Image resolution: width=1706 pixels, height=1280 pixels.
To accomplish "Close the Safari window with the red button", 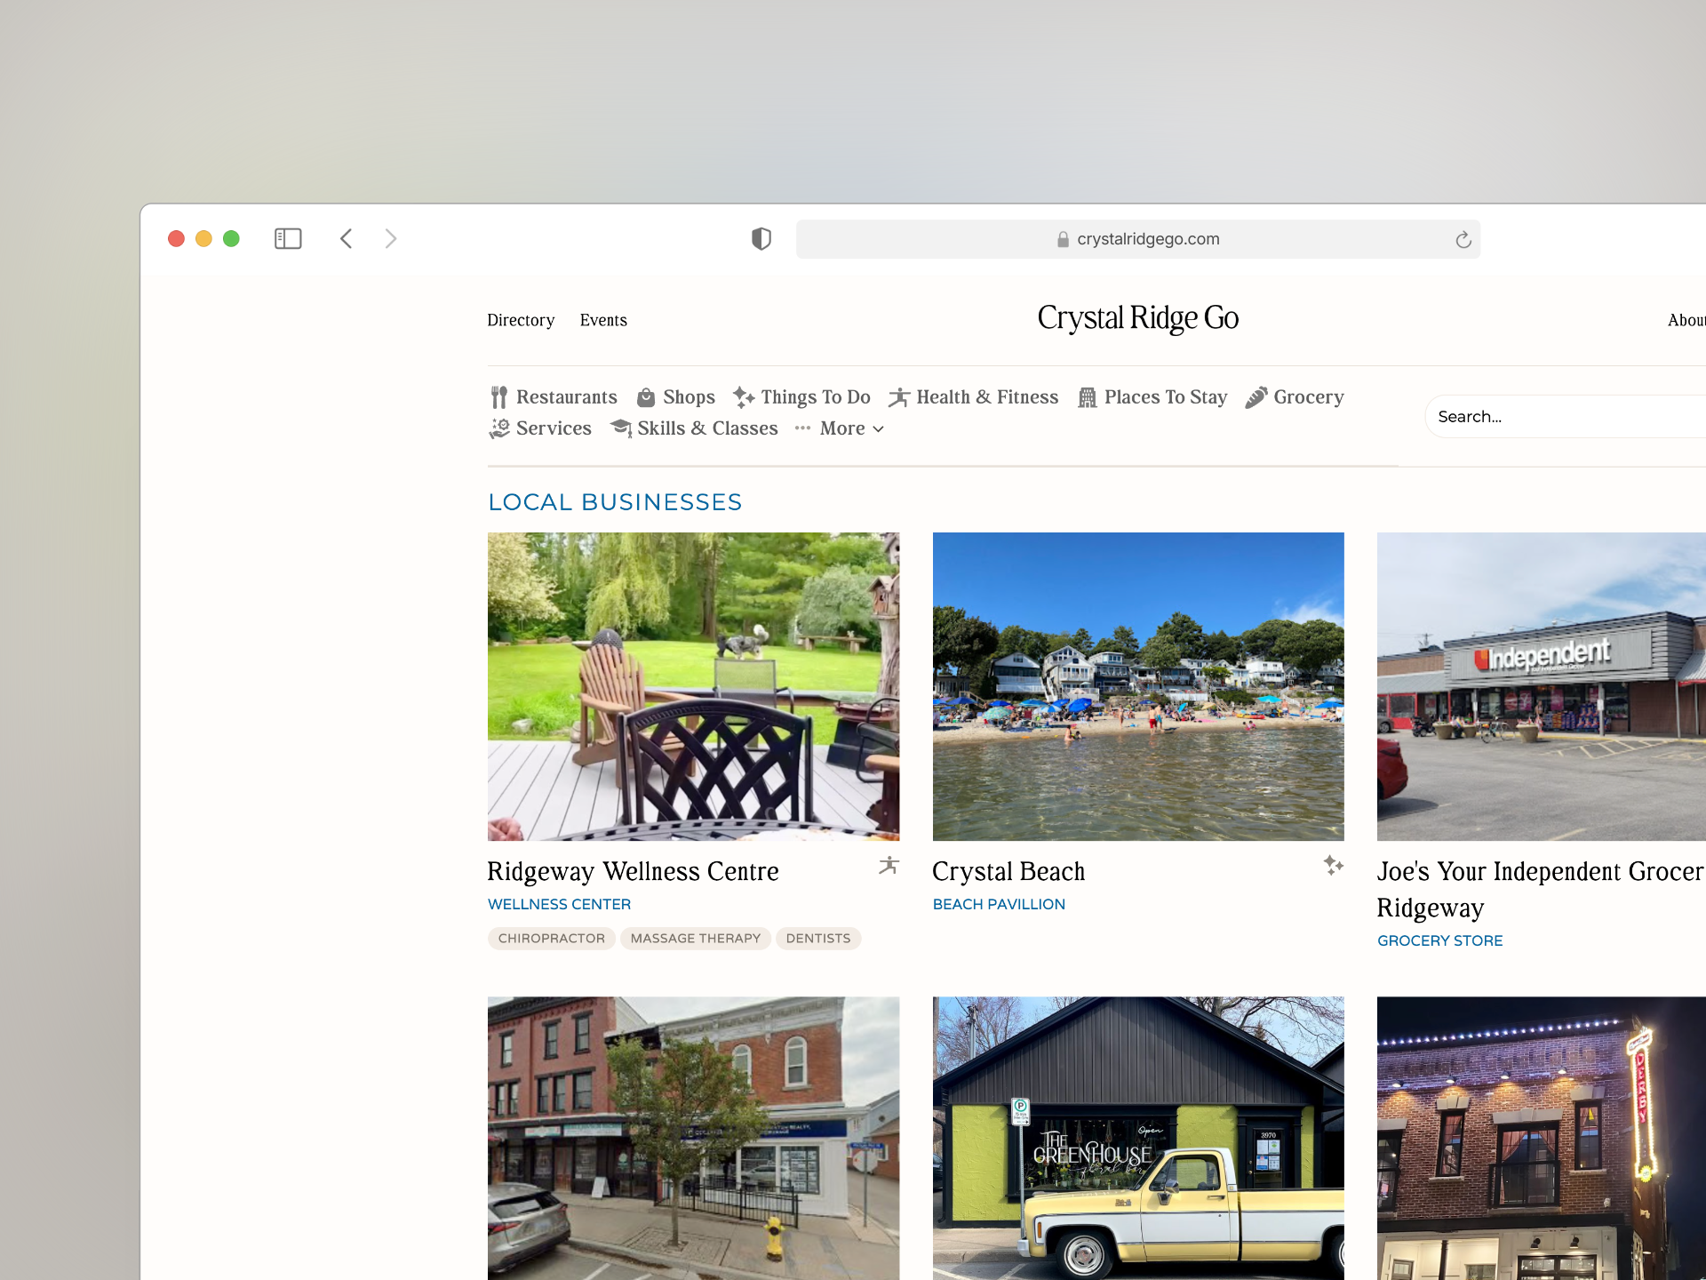I will (176, 239).
